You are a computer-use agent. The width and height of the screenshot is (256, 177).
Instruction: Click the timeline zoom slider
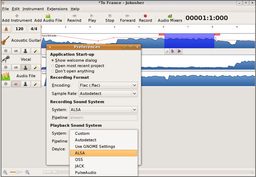click(x=16, y=172)
